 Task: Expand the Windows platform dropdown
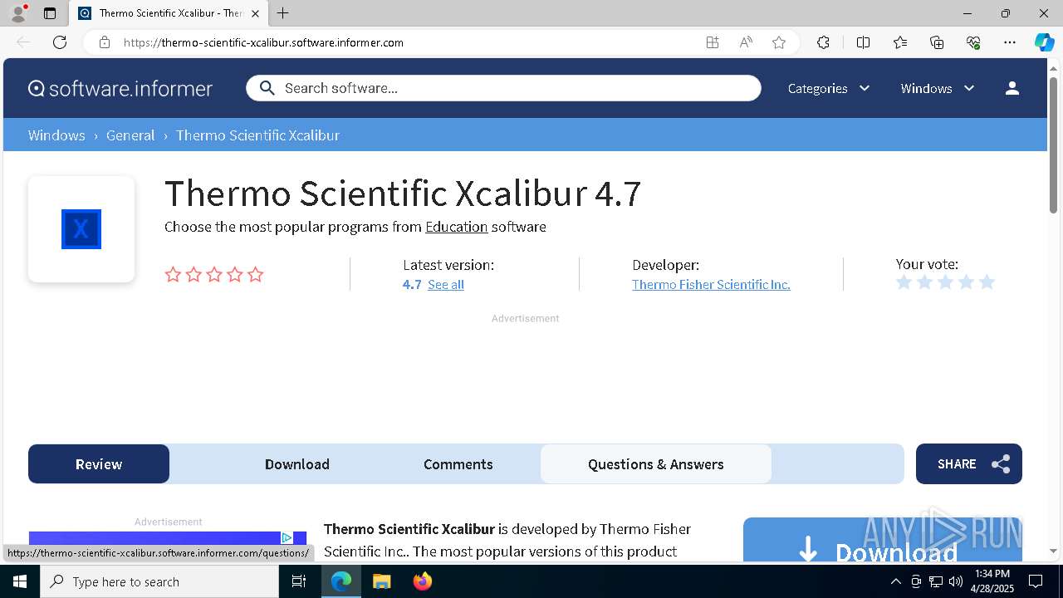(938, 88)
